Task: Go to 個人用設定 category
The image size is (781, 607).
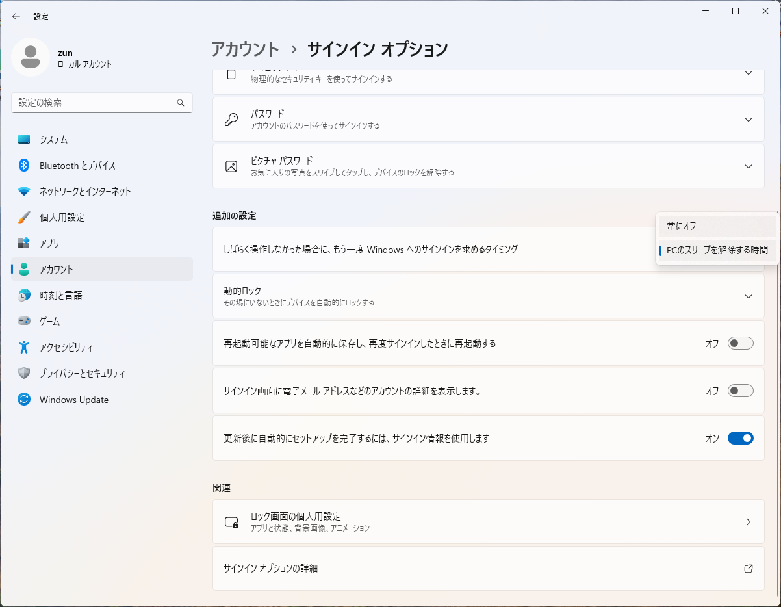Action: tap(102, 217)
